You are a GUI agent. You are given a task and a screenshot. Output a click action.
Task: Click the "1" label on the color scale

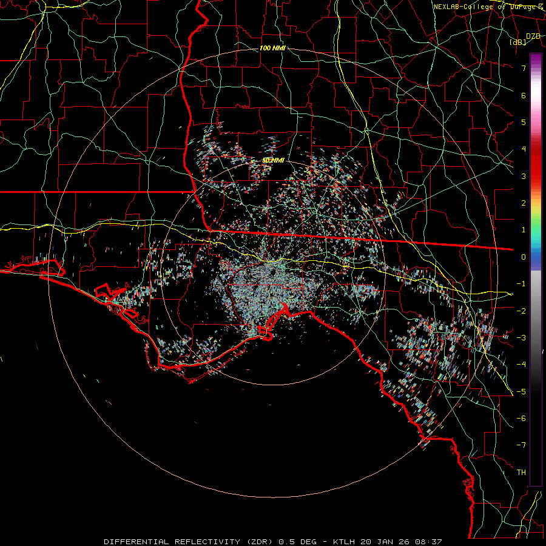[524, 230]
